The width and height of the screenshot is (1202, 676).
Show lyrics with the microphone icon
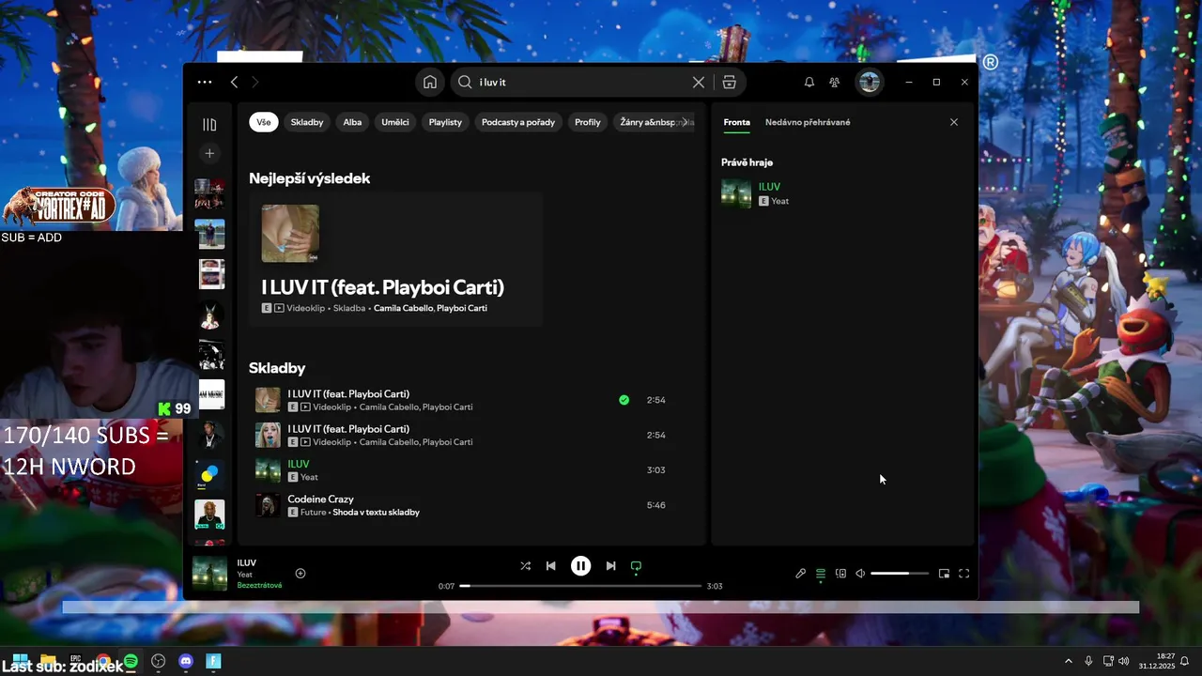click(800, 574)
